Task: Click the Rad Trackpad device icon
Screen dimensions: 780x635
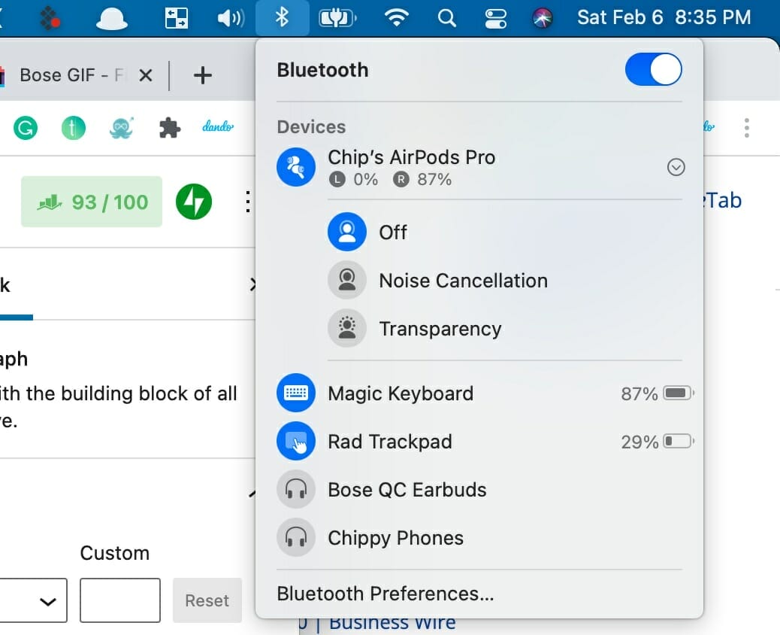Action: coord(296,442)
